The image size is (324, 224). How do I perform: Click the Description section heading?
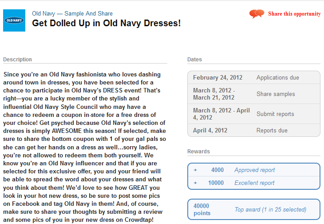pos(17,60)
